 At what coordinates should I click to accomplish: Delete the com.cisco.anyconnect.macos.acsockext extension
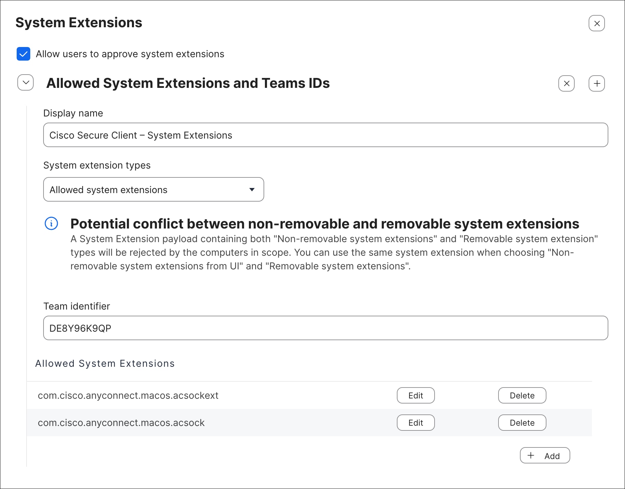(x=522, y=395)
